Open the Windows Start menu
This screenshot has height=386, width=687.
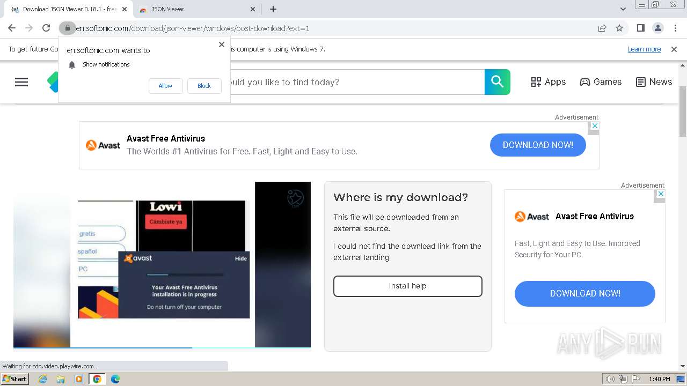tap(14, 379)
